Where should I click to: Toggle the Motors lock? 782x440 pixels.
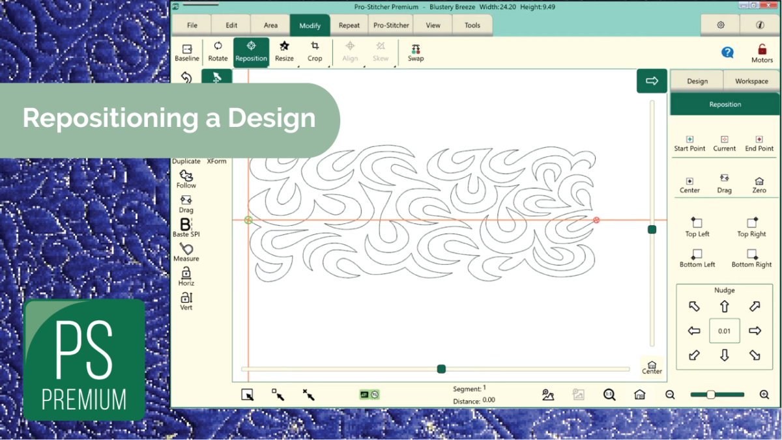click(x=761, y=52)
